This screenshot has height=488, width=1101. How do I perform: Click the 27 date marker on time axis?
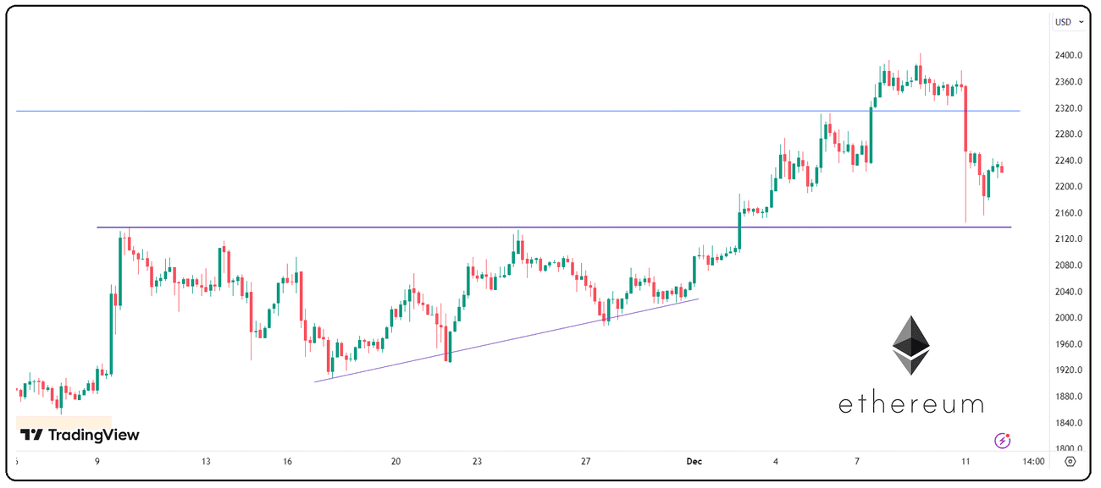(x=585, y=462)
